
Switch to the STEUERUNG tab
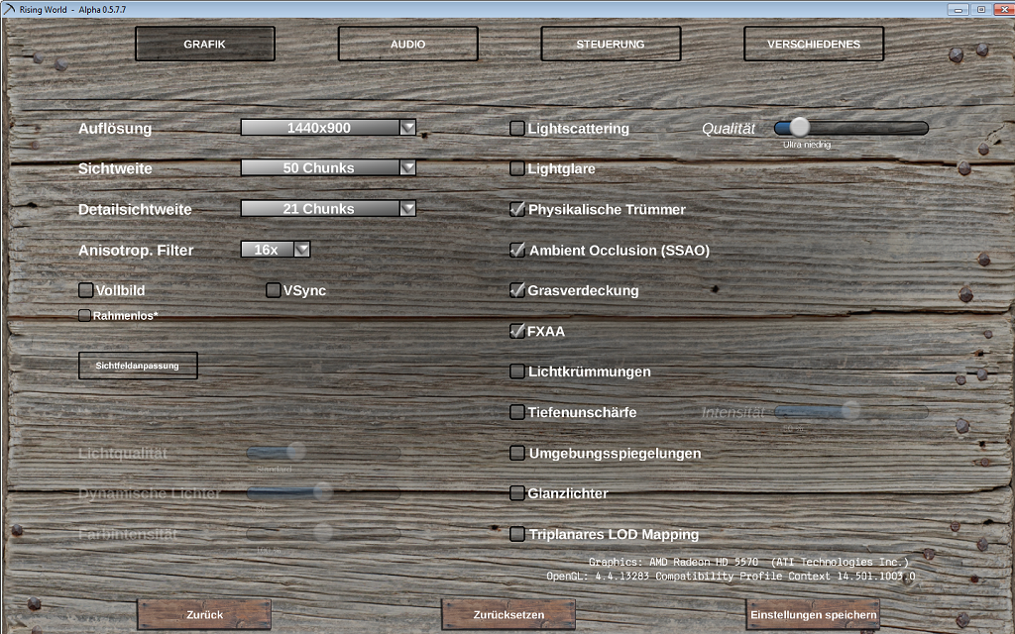[611, 45]
